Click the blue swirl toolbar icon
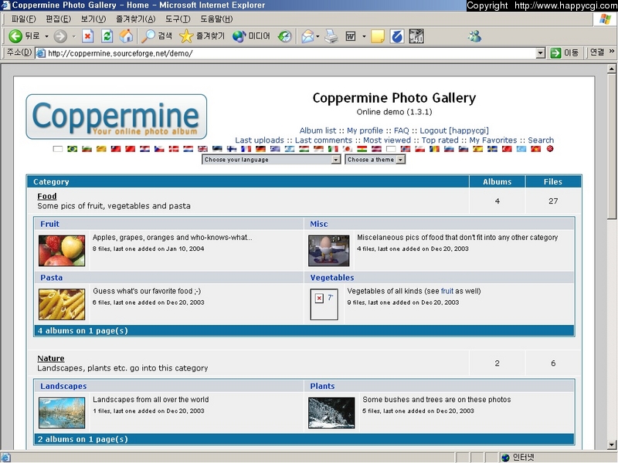 click(x=397, y=36)
